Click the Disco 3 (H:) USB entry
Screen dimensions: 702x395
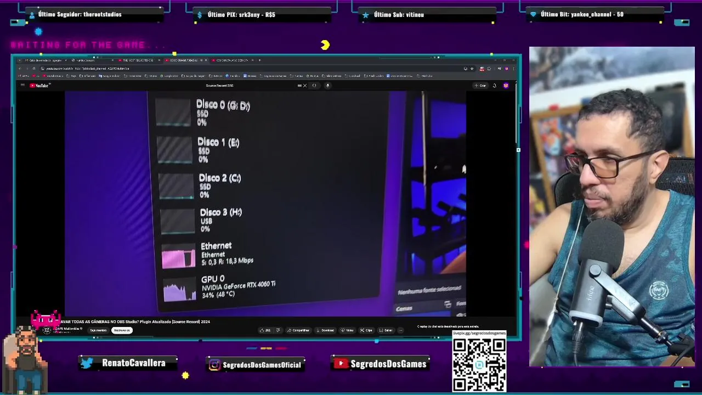[x=201, y=220]
